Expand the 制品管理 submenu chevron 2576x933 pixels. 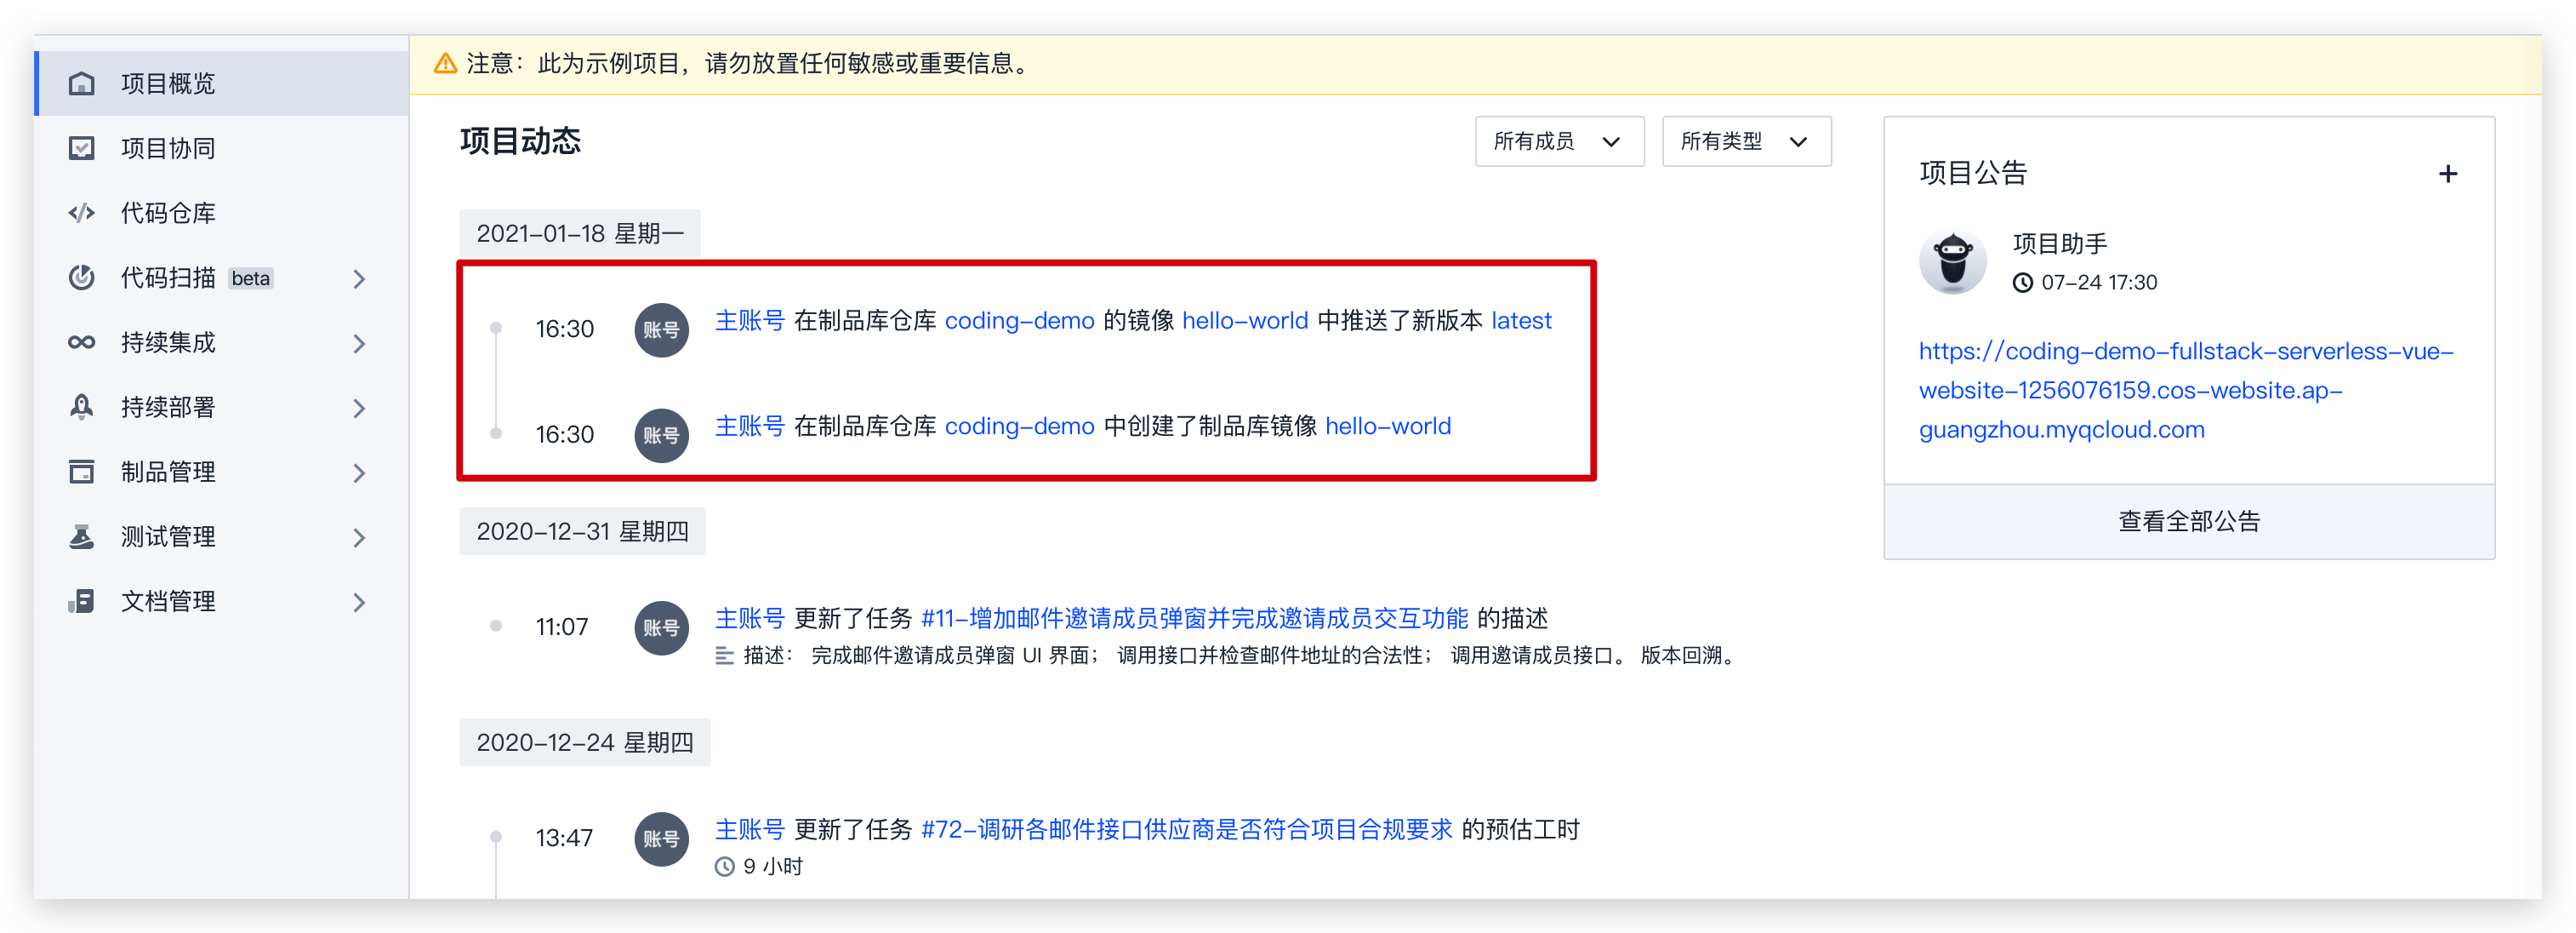coord(360,473)
